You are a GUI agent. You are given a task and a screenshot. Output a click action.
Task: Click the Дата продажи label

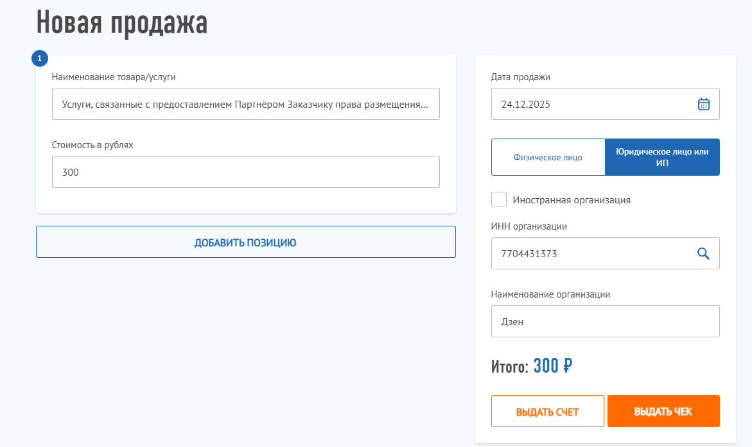tap(521, 77)
